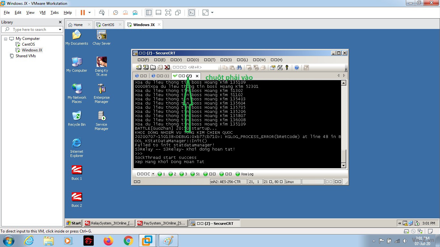Click the VMware stretch guest icon
Screen dimensions: 440x247
click(x=206, y=13)
